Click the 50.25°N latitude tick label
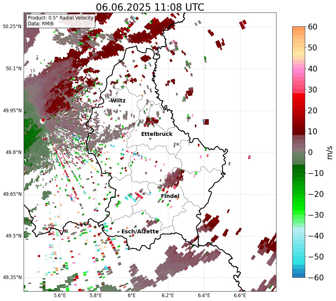Screen dimensions: 336x301 12,26
